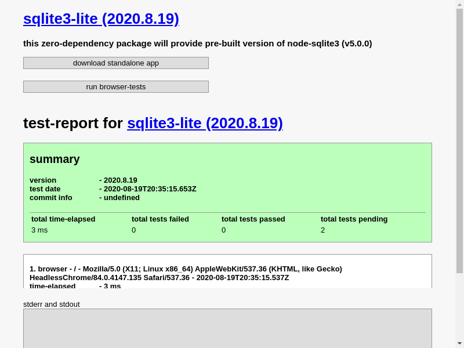Click the passed tests count '0'

pyautogui.click(x=224, y=230)
